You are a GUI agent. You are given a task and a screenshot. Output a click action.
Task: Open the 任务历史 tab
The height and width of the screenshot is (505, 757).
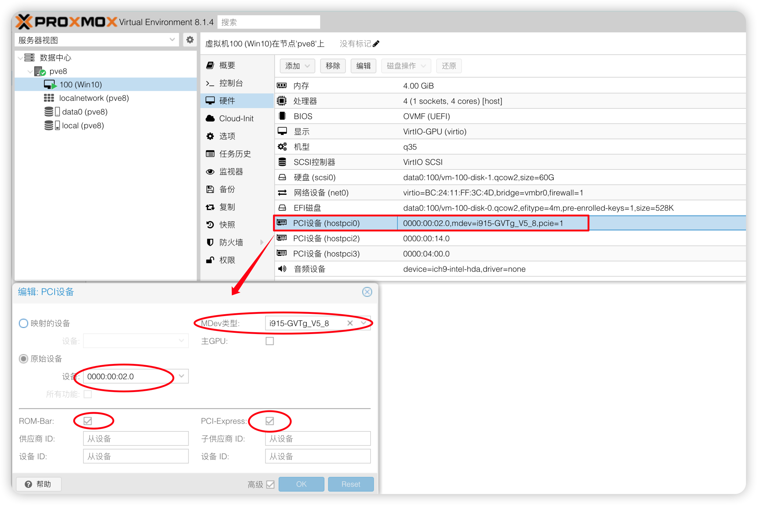(237, 154)
